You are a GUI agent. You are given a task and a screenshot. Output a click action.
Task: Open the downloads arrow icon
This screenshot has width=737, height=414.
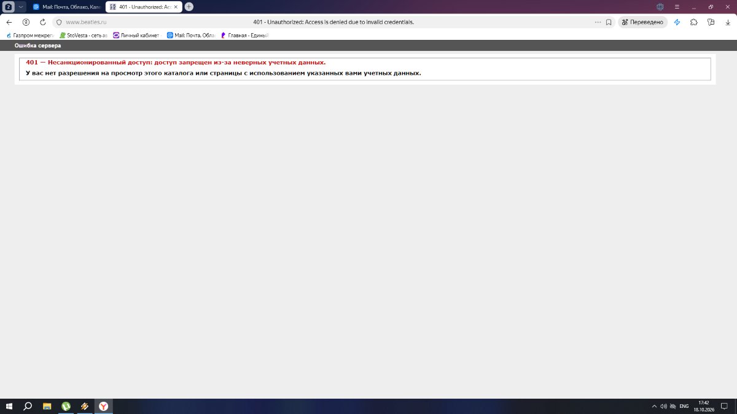pyautogui.click(x=728, y=22)
